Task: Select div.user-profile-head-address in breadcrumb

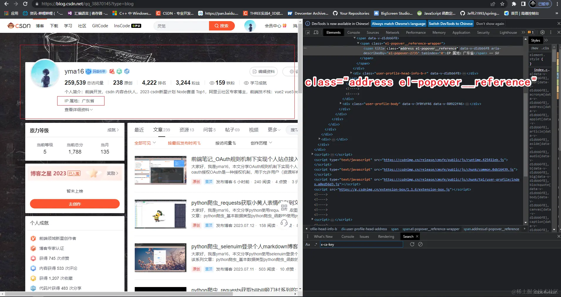Action: (x=364, y=229)
